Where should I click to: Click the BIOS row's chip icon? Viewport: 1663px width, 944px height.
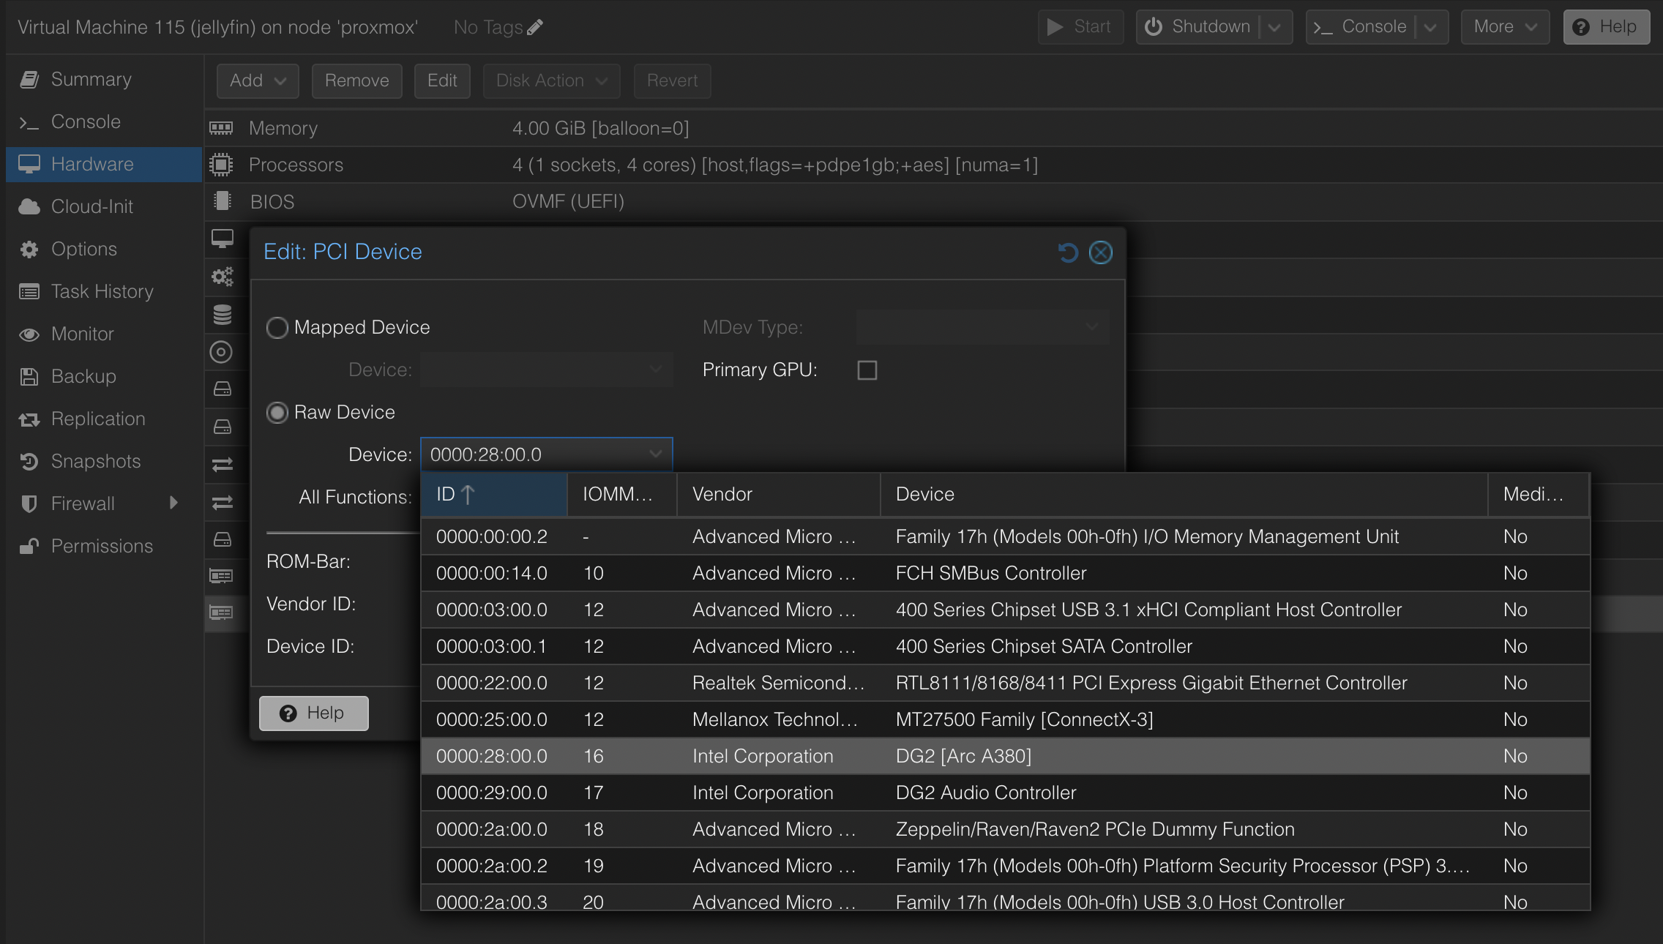(x=222, y=201)
